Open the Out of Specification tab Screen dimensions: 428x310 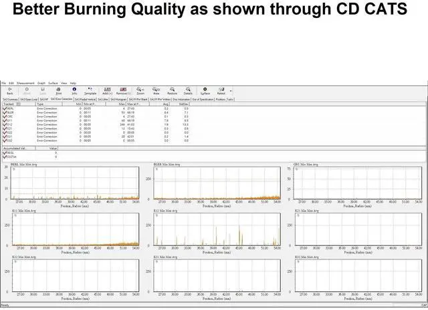203,99
